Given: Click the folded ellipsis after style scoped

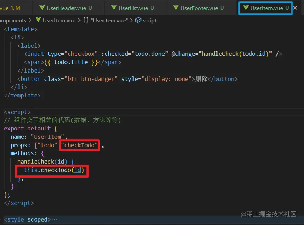Looking at the screenshot, I should 55,219.
